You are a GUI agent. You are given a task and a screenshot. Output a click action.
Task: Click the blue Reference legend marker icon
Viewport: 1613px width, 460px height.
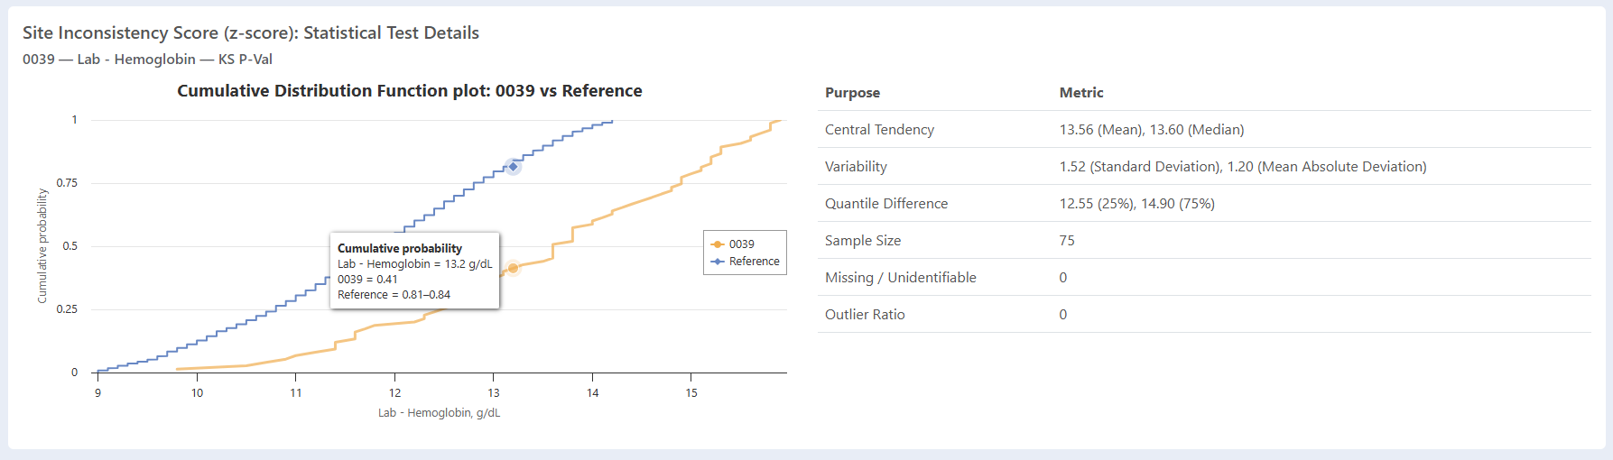[x=718, y=262]
